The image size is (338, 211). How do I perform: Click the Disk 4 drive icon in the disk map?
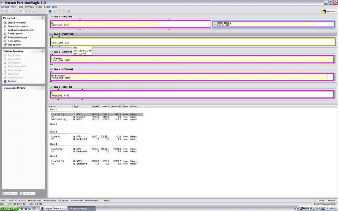[x=51, y=69]
